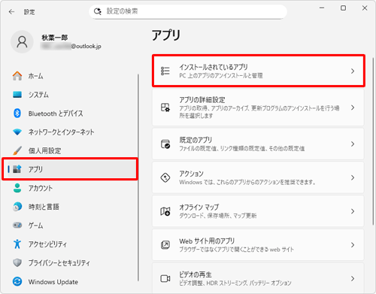Click the アプリの詳細設定 gear icon

tap(165, 108)
